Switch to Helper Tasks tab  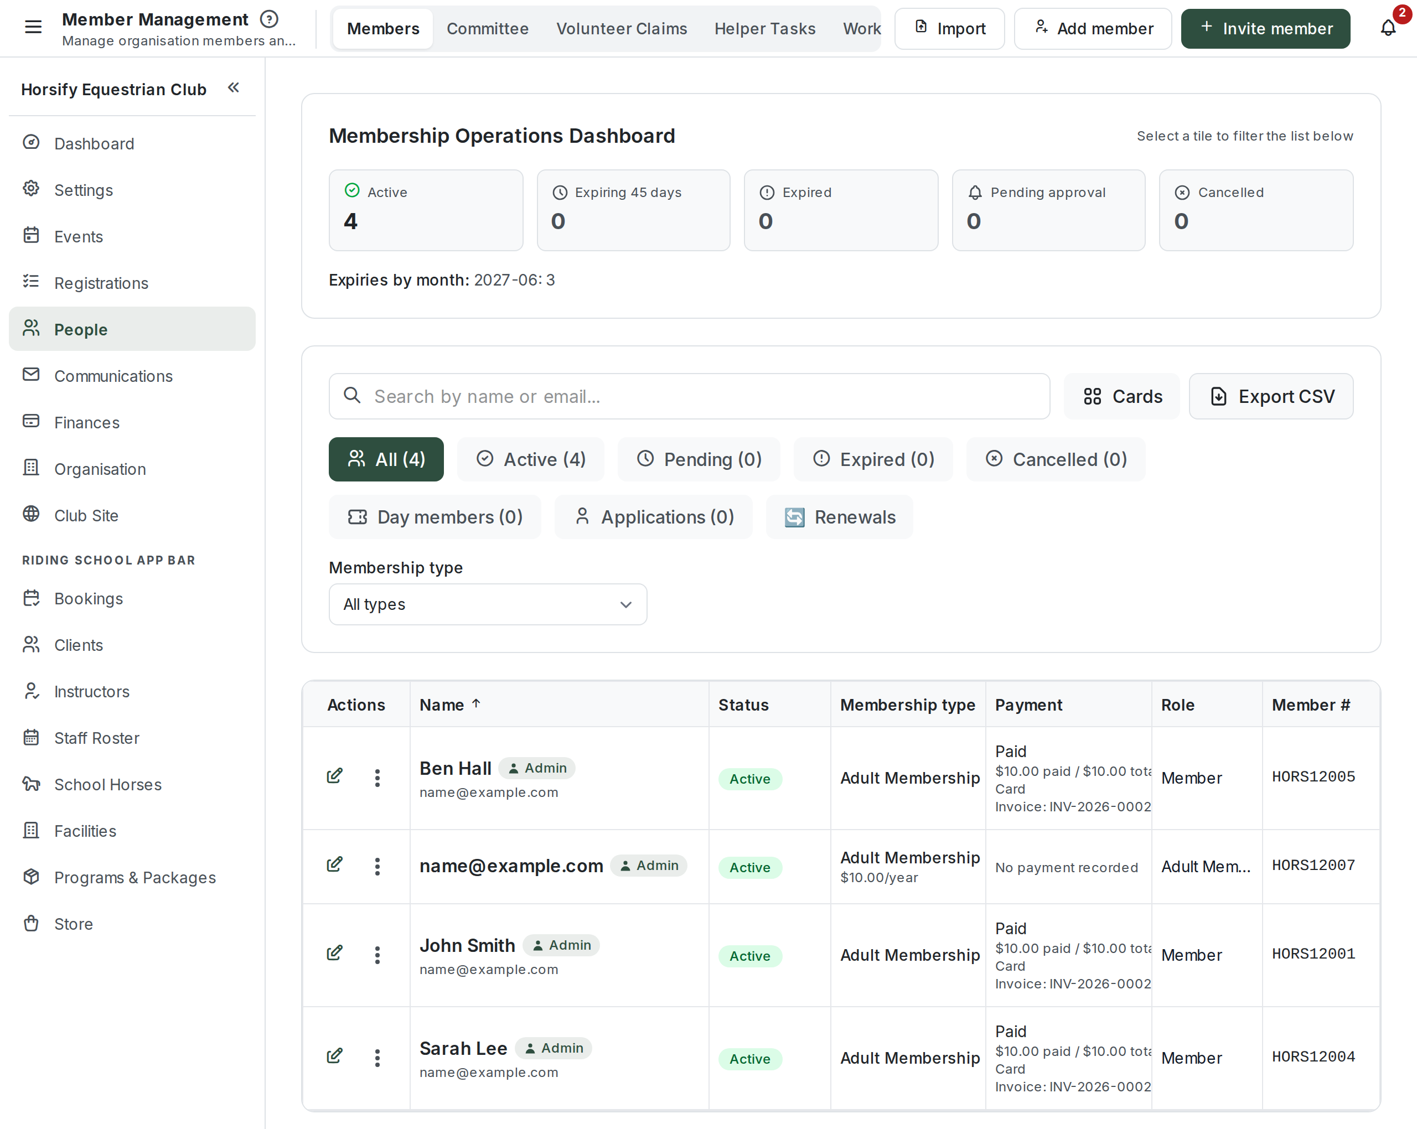click(765, 28)
